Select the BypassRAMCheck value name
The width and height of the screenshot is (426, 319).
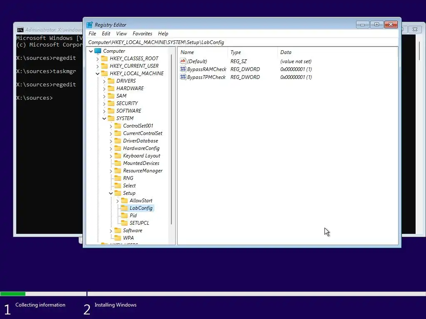206,69
